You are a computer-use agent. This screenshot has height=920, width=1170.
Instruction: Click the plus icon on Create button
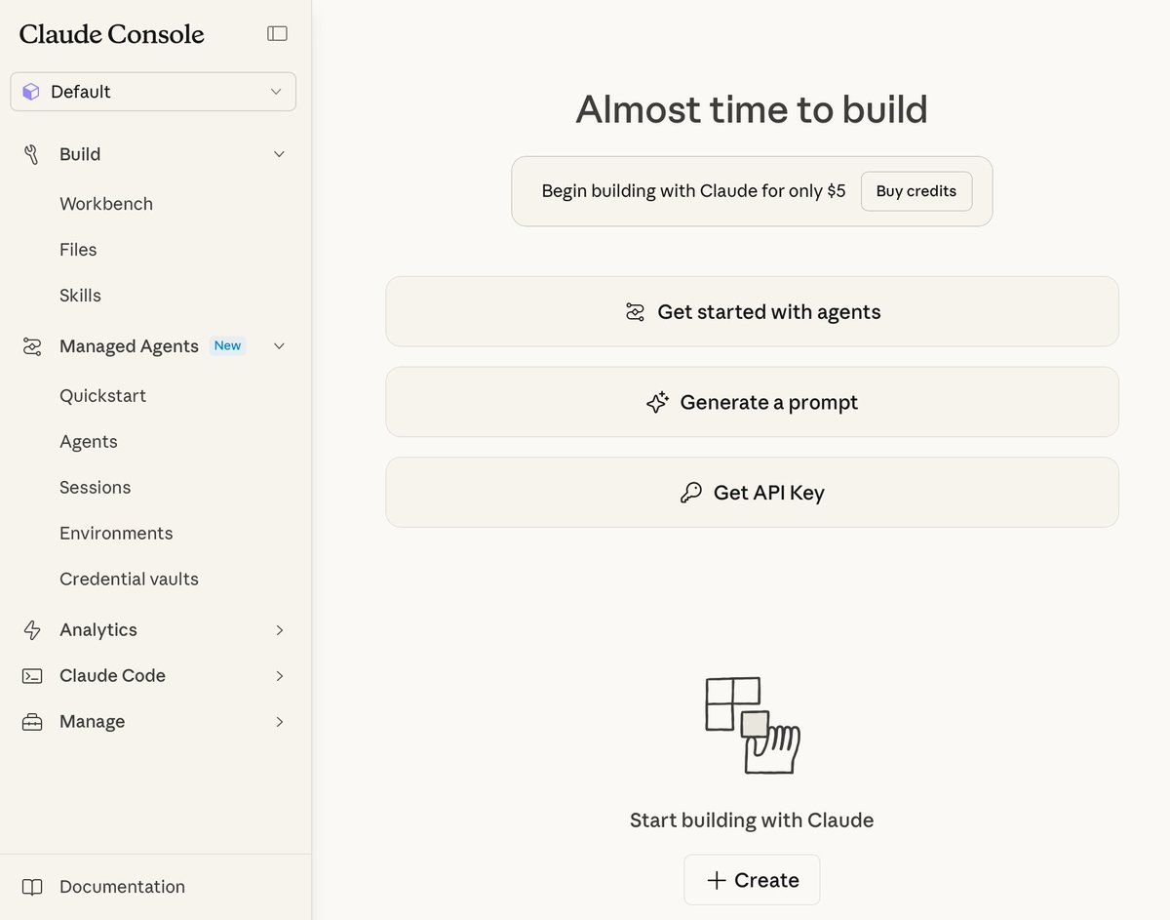(717, 881)
